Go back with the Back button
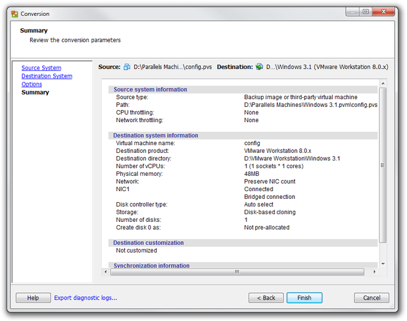This screenshot has height=321, width=407. pyautogui.click(x=266, y=298)
